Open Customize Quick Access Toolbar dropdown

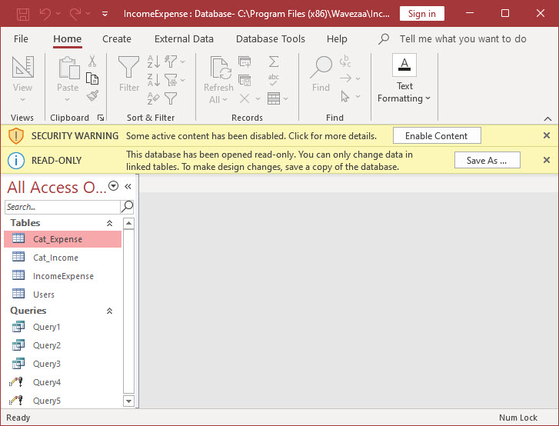click(105, 14)
